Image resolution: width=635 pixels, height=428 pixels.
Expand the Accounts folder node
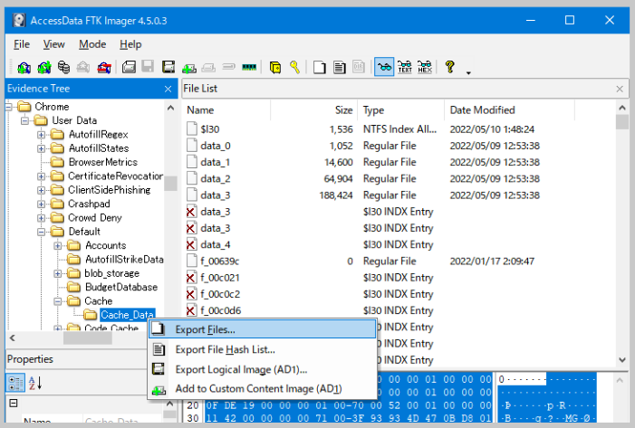(58, 245)
